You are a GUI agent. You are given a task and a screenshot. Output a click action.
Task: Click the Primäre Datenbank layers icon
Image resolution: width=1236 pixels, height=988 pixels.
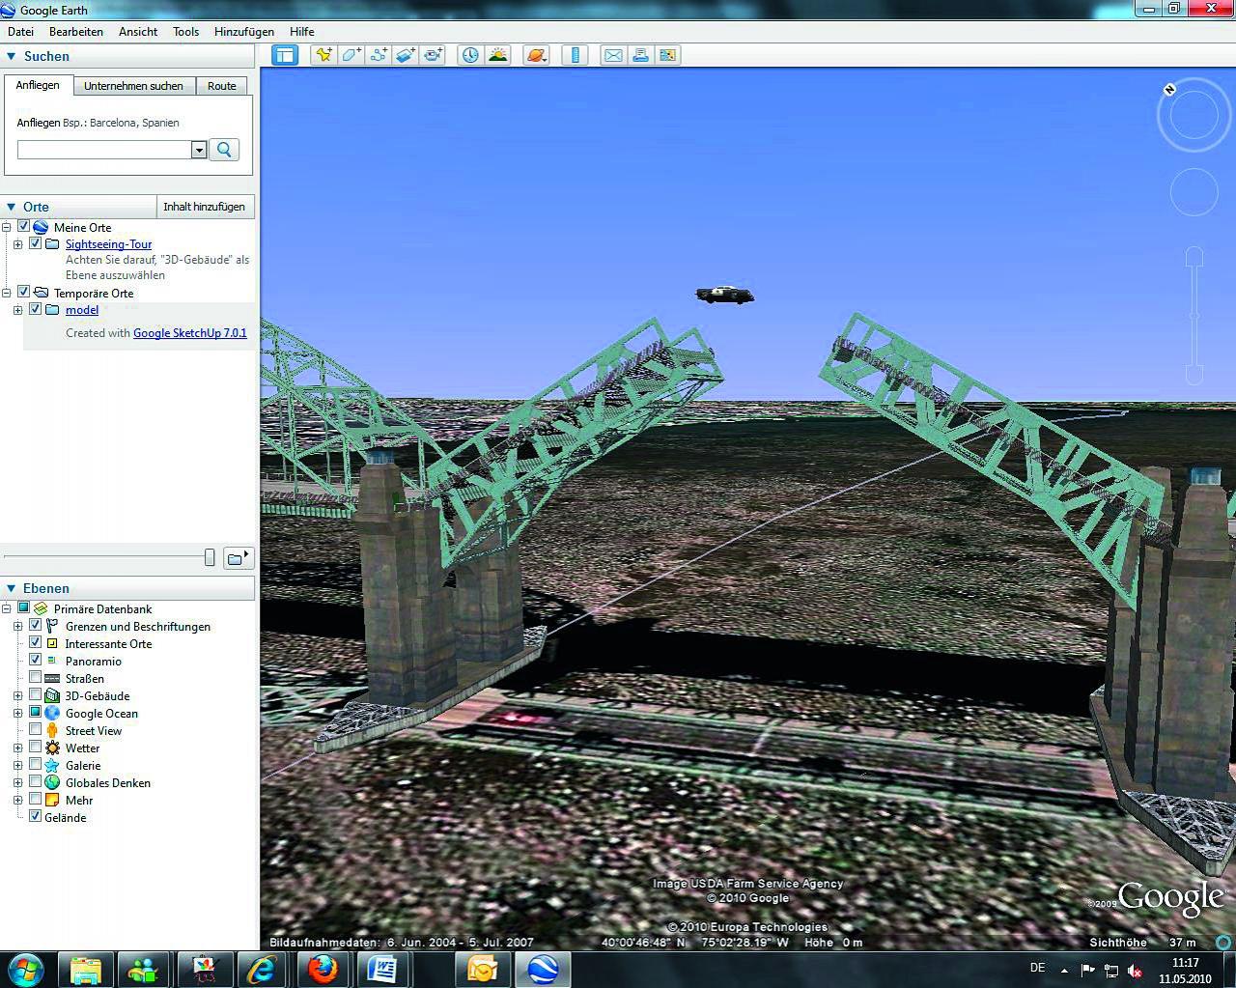[x=41, y=609]
